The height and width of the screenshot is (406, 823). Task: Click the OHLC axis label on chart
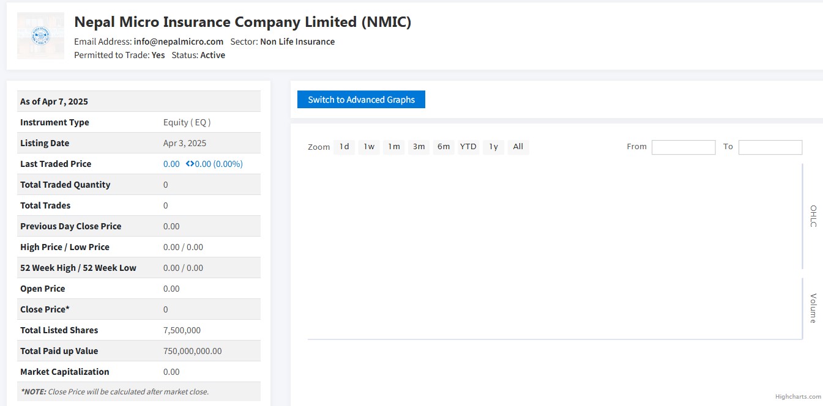click(x=813, y=216)
